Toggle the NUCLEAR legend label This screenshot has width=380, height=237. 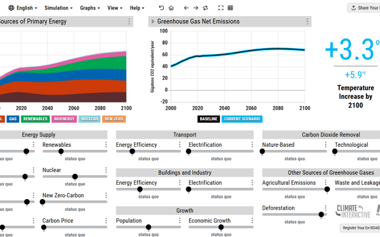[90, 119]
